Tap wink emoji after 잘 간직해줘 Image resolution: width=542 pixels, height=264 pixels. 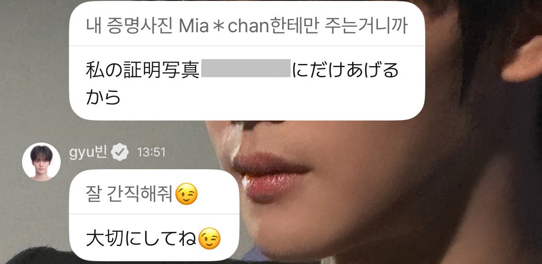[x=186, y=194]
